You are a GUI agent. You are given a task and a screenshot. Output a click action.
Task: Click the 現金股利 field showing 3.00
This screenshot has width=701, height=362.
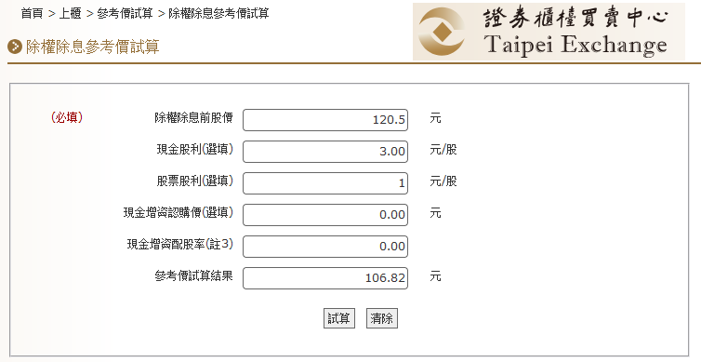click(x=325, y=152)
